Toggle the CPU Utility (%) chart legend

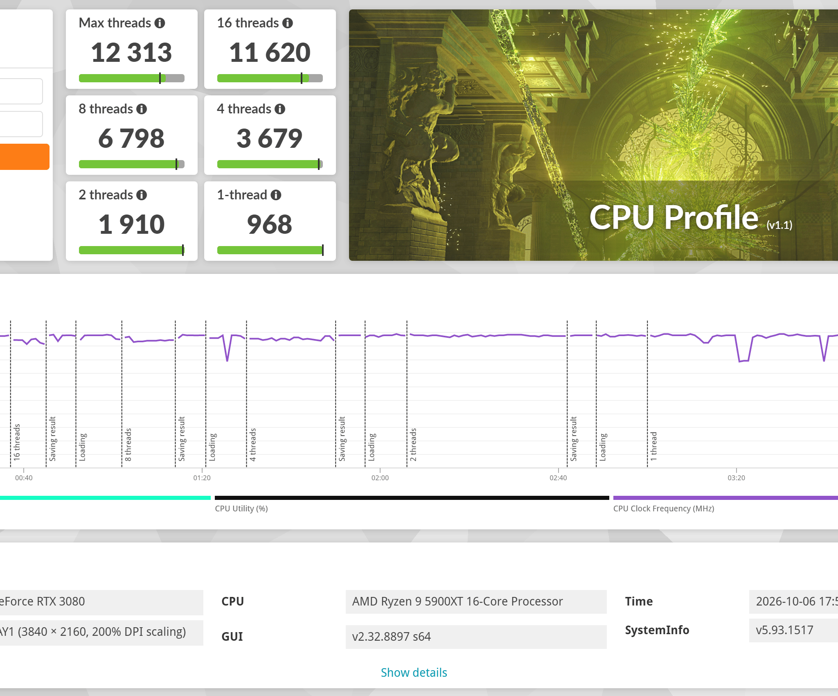point(412,504)
